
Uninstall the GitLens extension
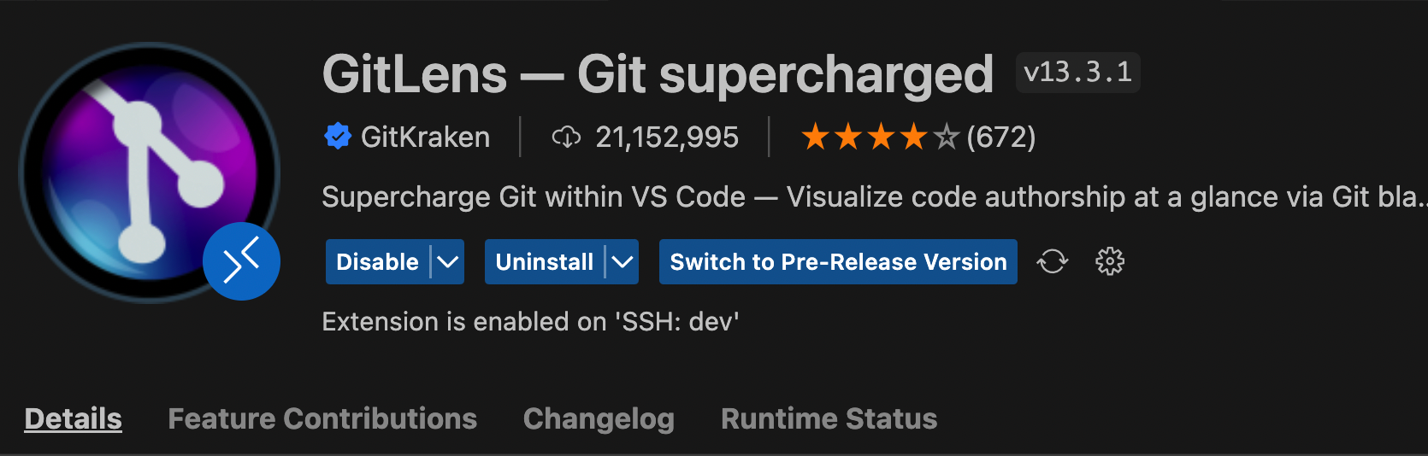pos(544,262)
